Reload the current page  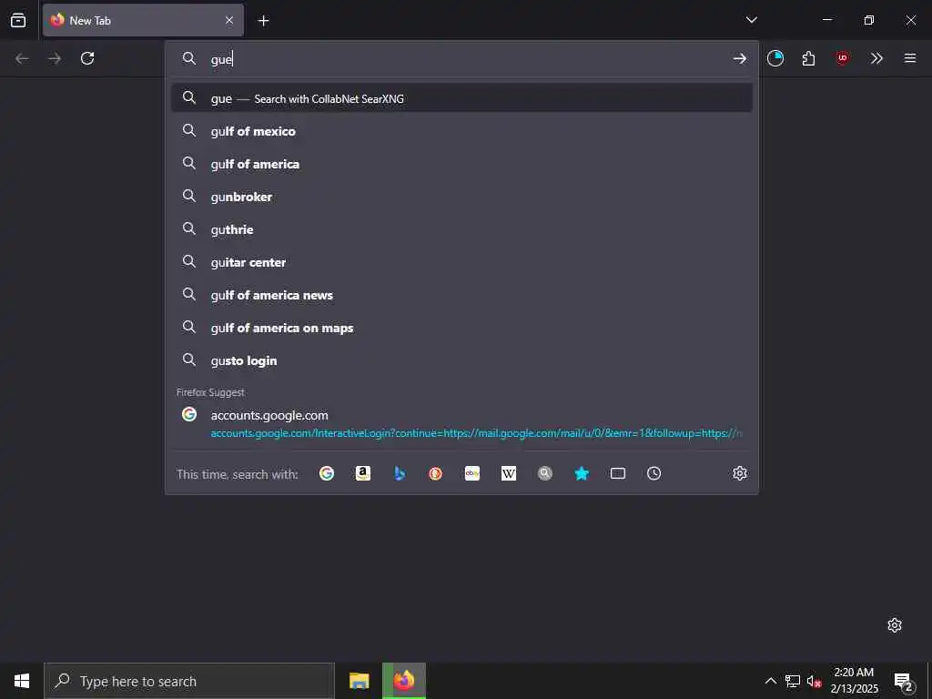(87, 58)
